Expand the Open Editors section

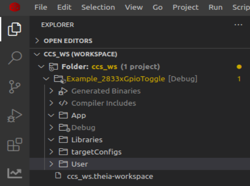pyautogui.click(x=37, y=41)
